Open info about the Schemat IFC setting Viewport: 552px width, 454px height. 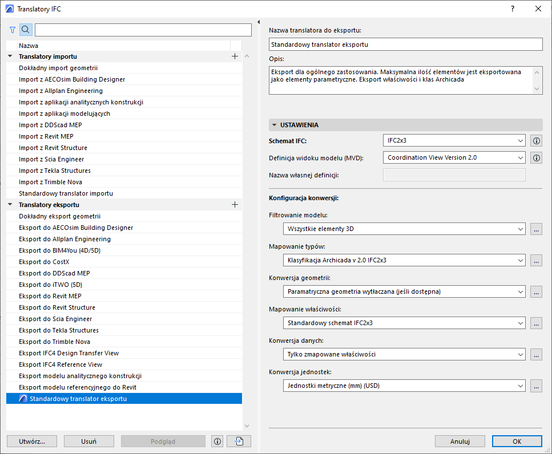[535, 140]
